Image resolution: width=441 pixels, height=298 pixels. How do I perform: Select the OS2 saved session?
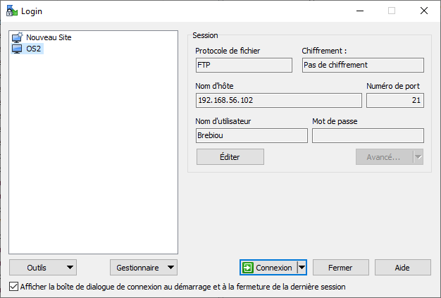[34, 49]
